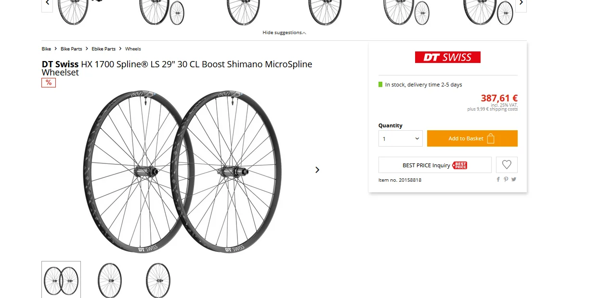The width and height of the screenshot is (600, 298).
Task: Select third wheel thumbnail
Action: (x=158, y=280)
